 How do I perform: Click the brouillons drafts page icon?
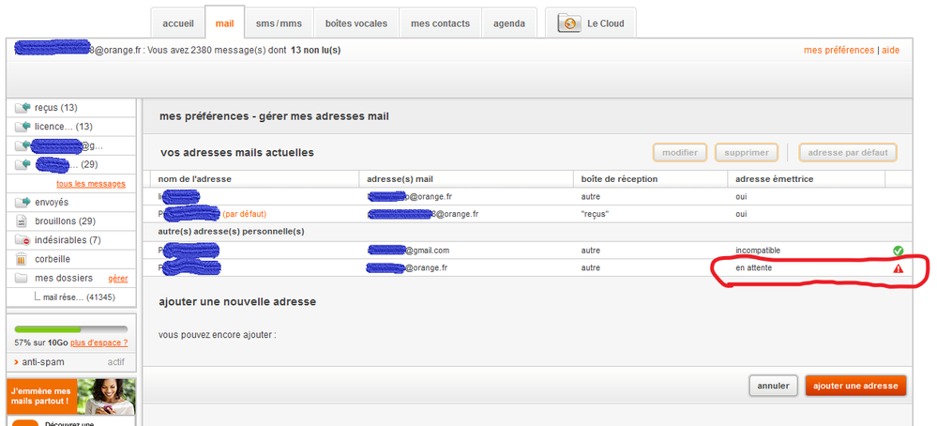pyautogui.click(x=23, y=221)
